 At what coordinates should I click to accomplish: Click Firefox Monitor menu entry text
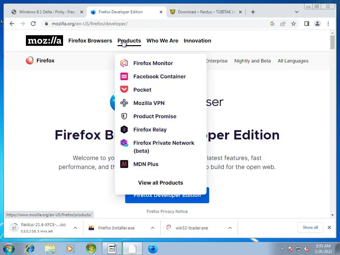(x=153, y=63)
